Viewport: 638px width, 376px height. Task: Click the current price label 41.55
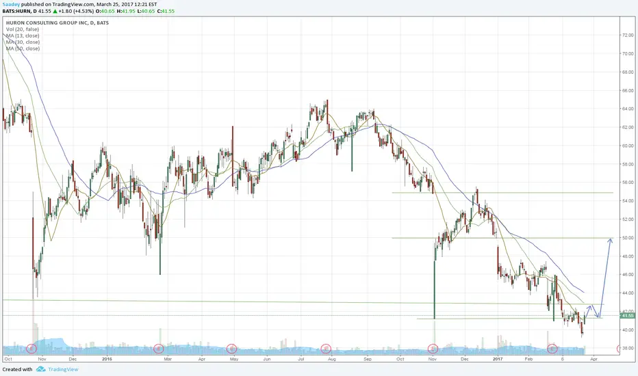coord(628,315)
